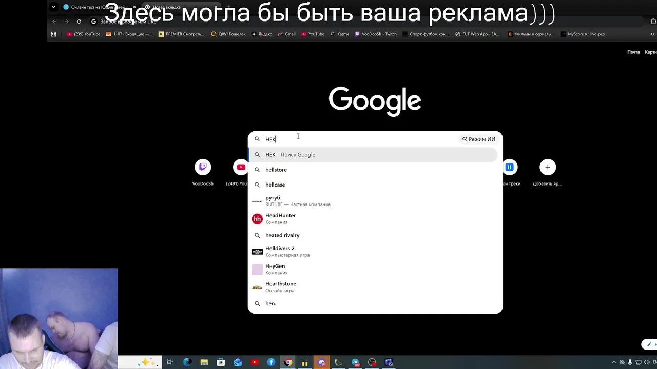
Task: Open the MyScore.ru live results bookmark
Action: 584,34
